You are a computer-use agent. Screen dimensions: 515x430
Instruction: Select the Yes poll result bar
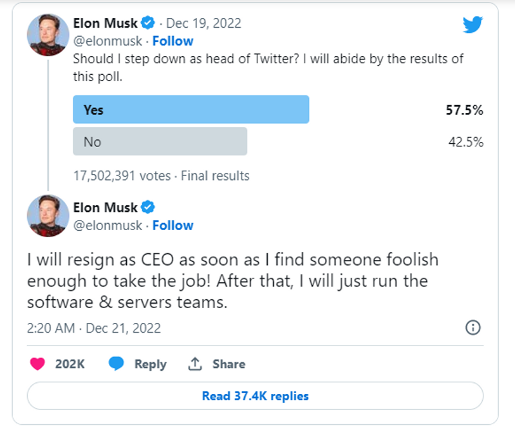191,110
